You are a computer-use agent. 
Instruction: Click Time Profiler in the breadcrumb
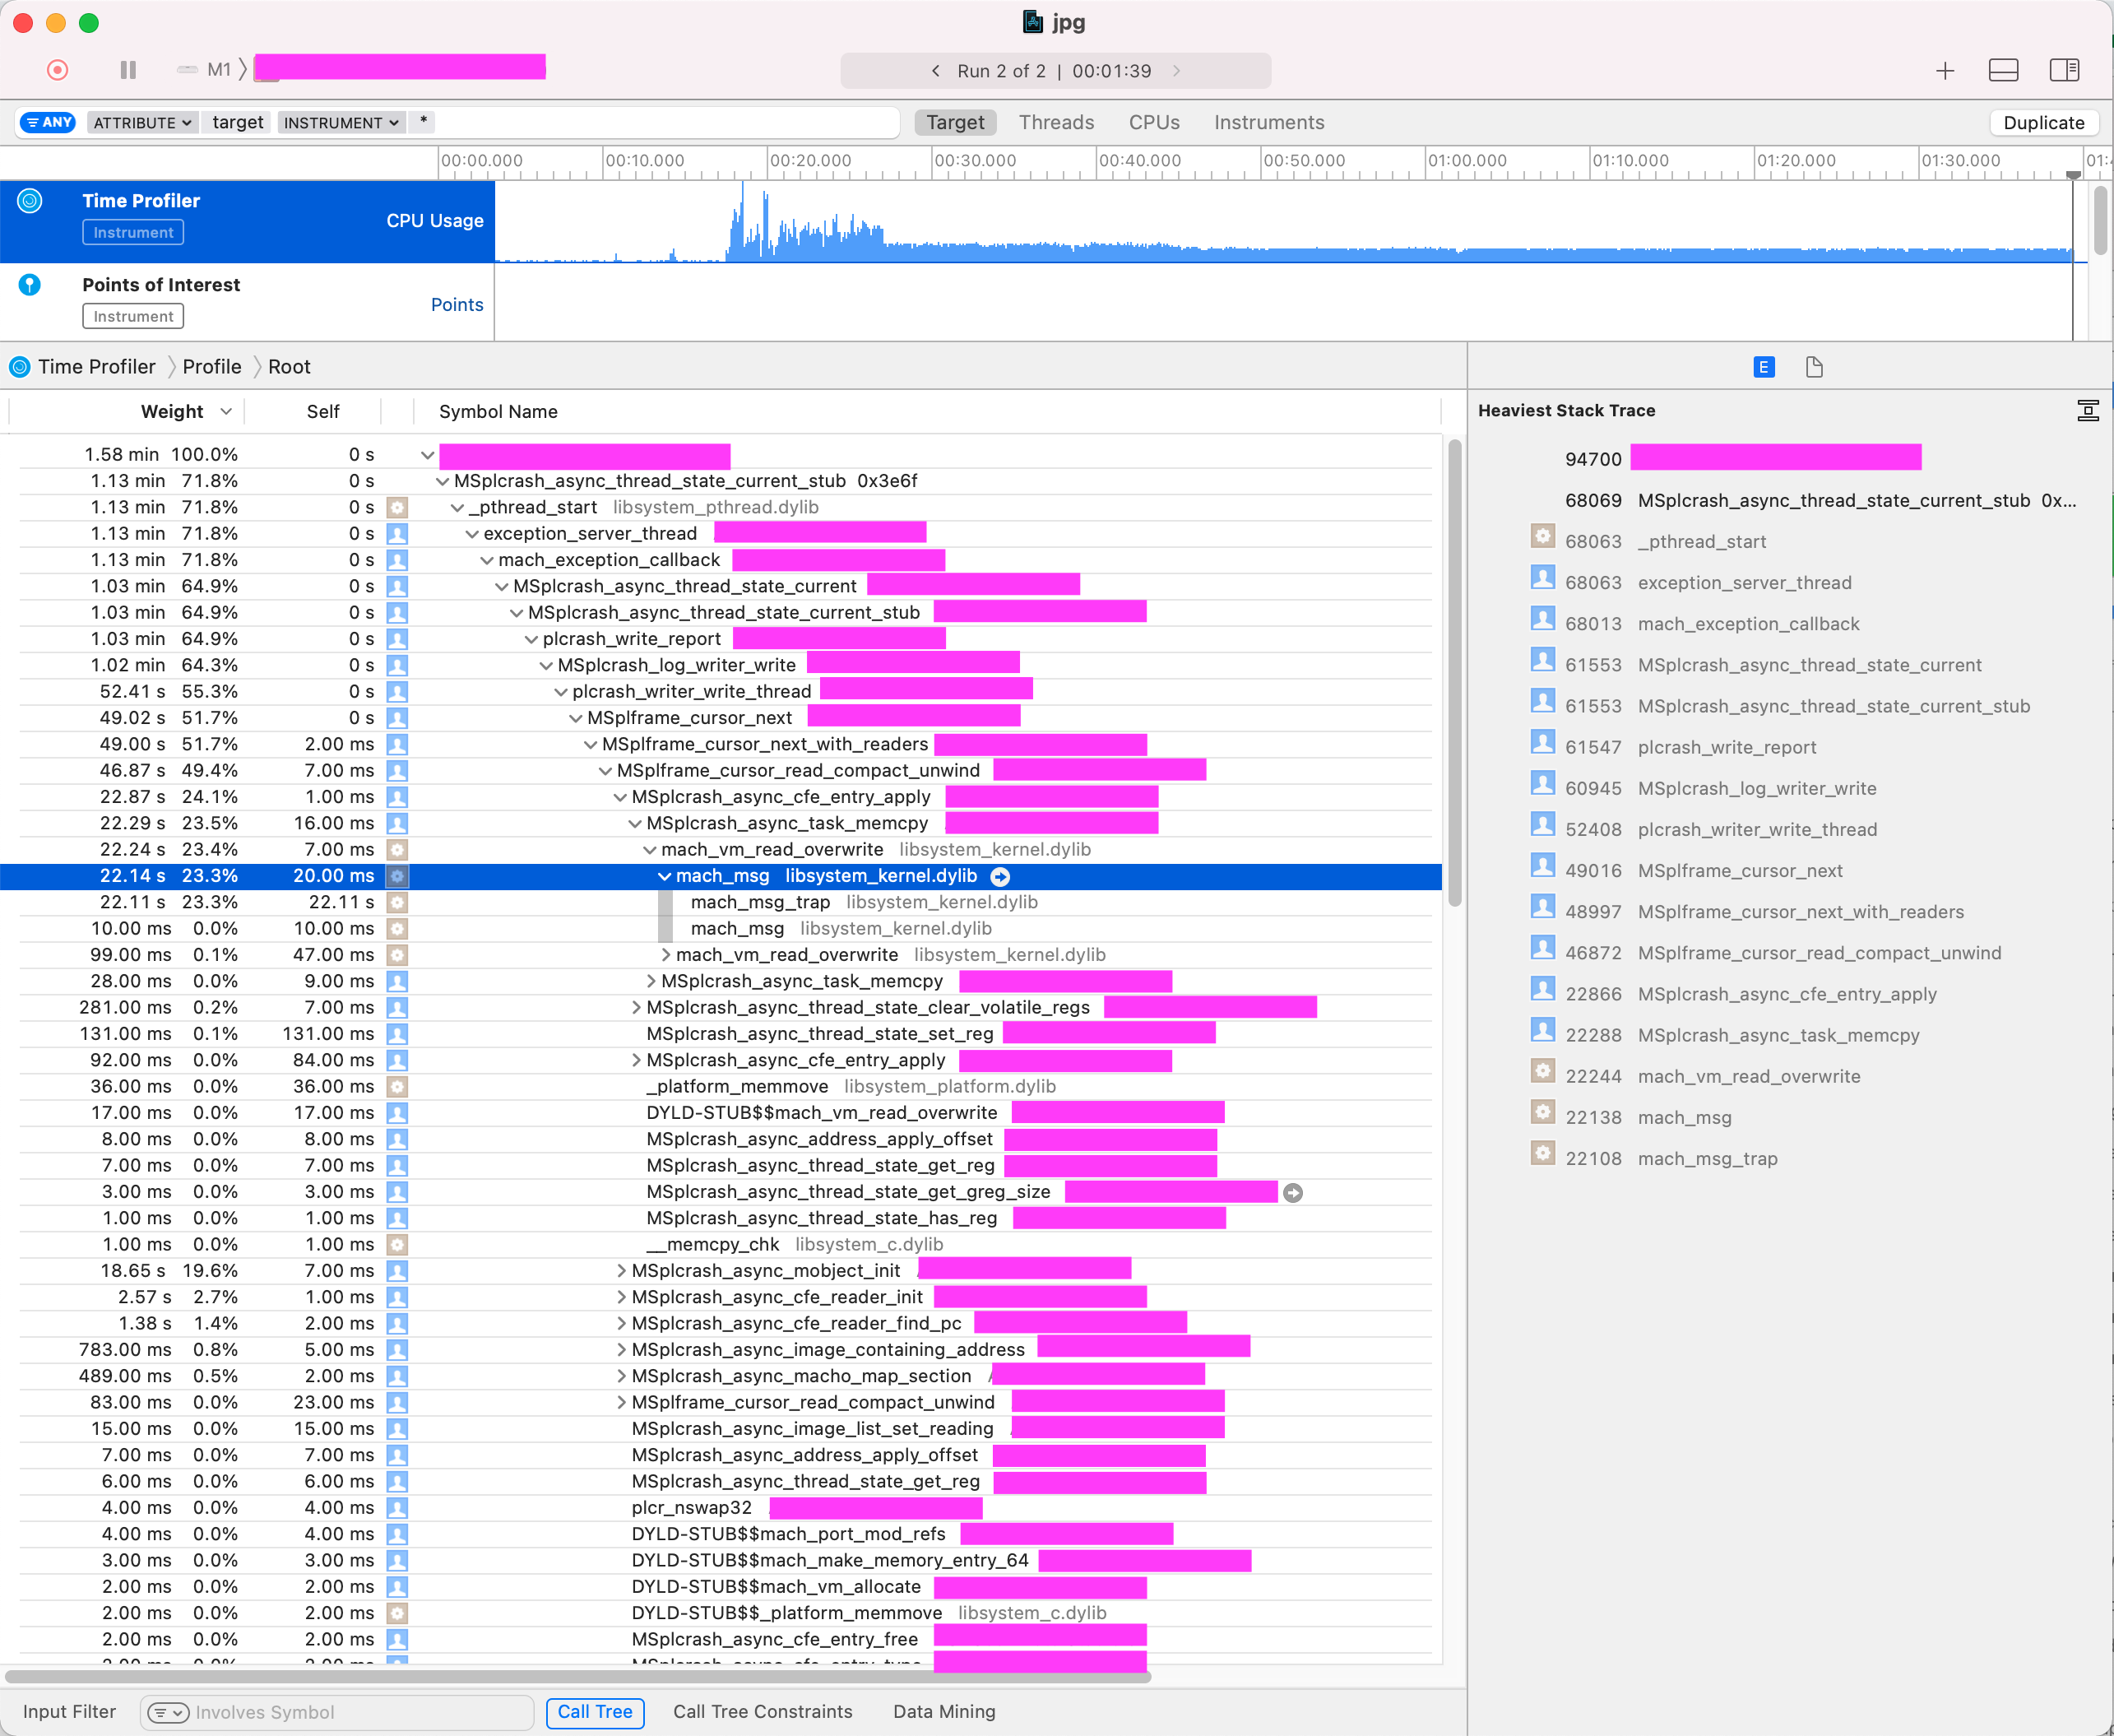pos(97,367)
